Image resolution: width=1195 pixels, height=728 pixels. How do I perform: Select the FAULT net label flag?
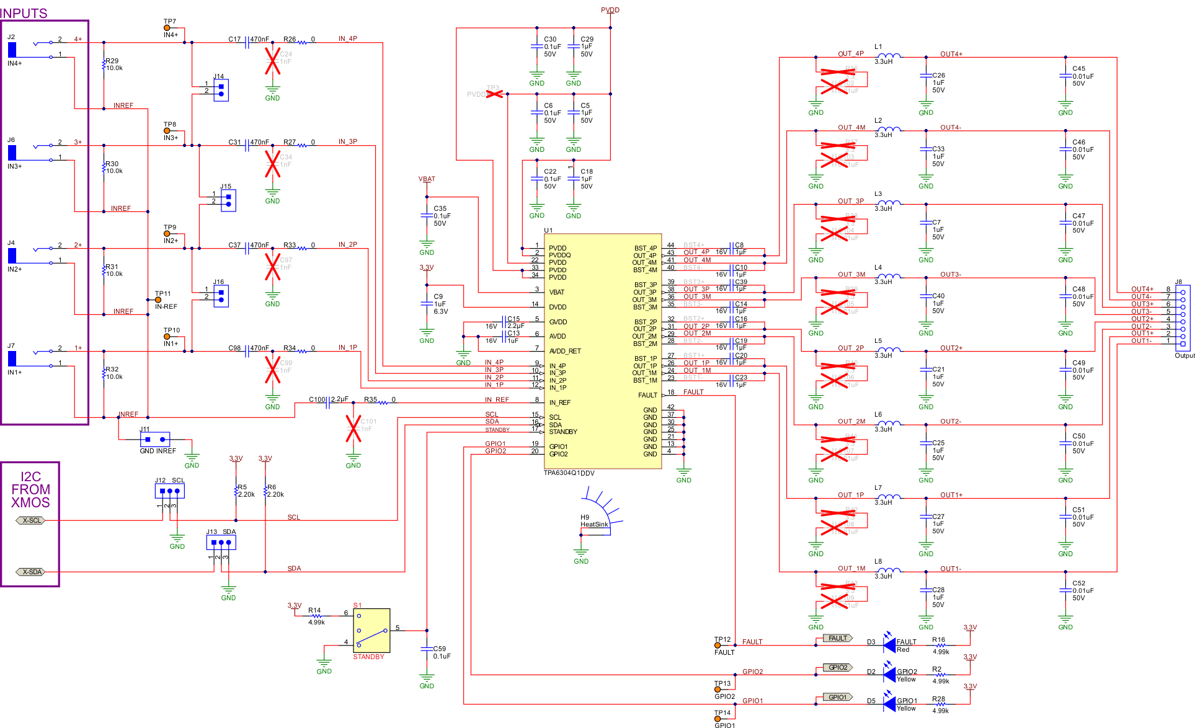click(x=837, y=637)
